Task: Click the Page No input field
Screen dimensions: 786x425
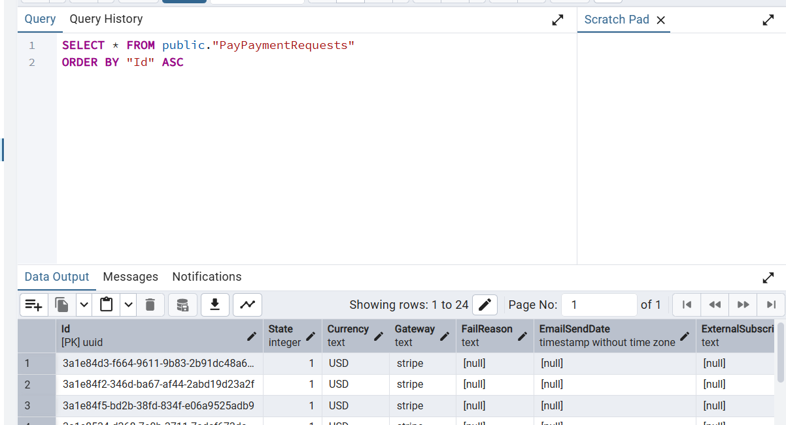Action: (x=598, y=305)
